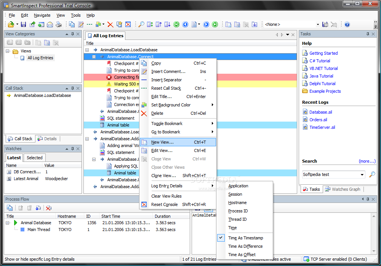The height and width of the screenshot is (266, 381).
Task: Select the All Log Entries tree item
Action: (40, 58)
